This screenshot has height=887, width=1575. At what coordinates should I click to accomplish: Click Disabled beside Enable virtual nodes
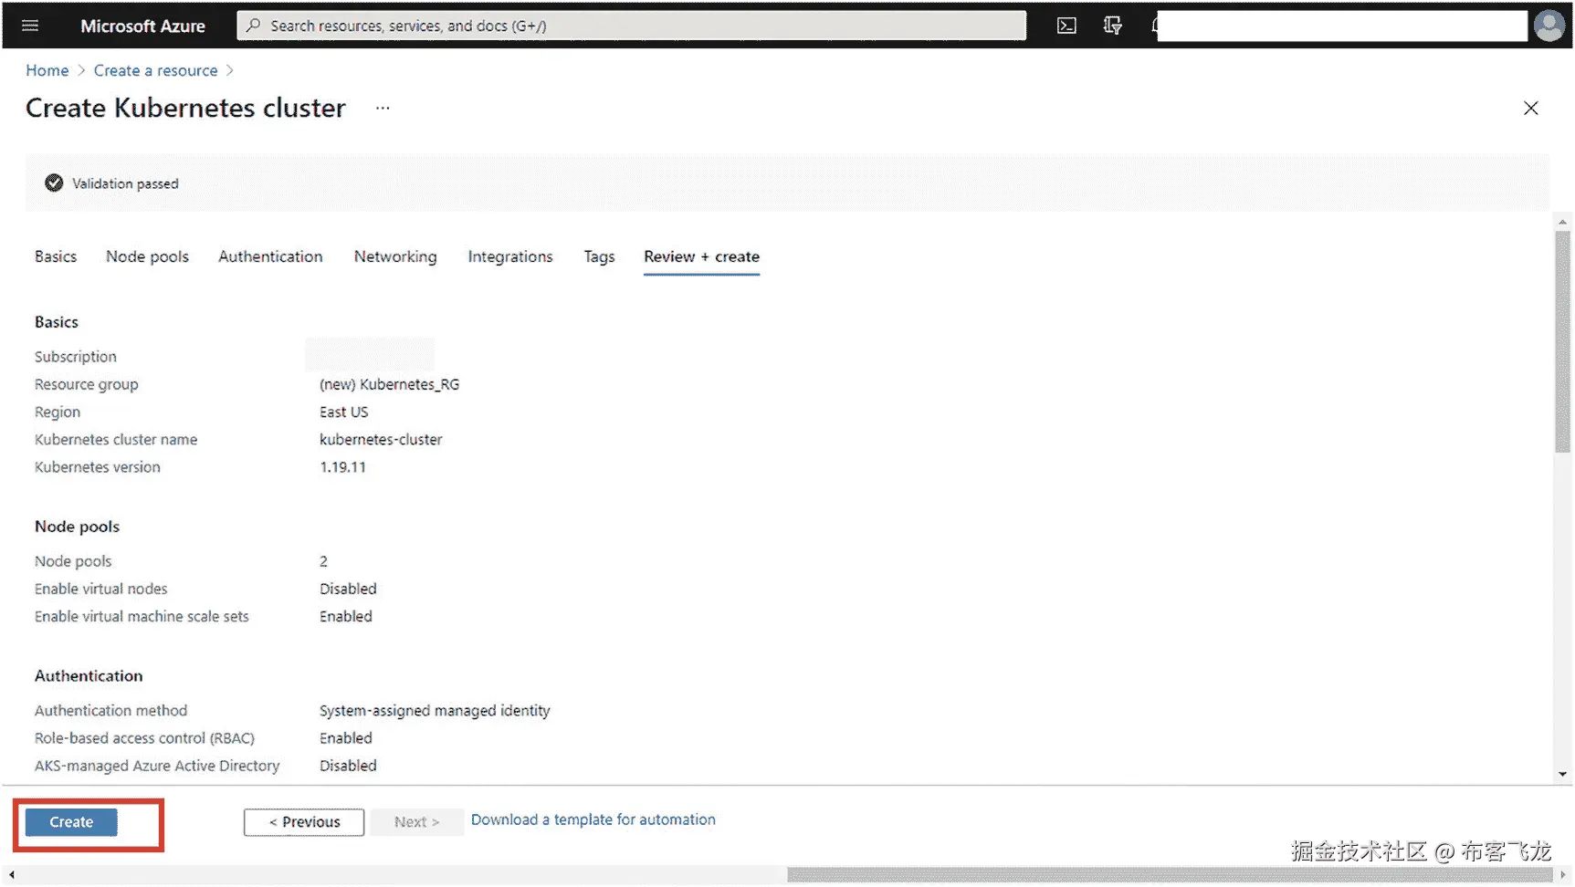348,589
